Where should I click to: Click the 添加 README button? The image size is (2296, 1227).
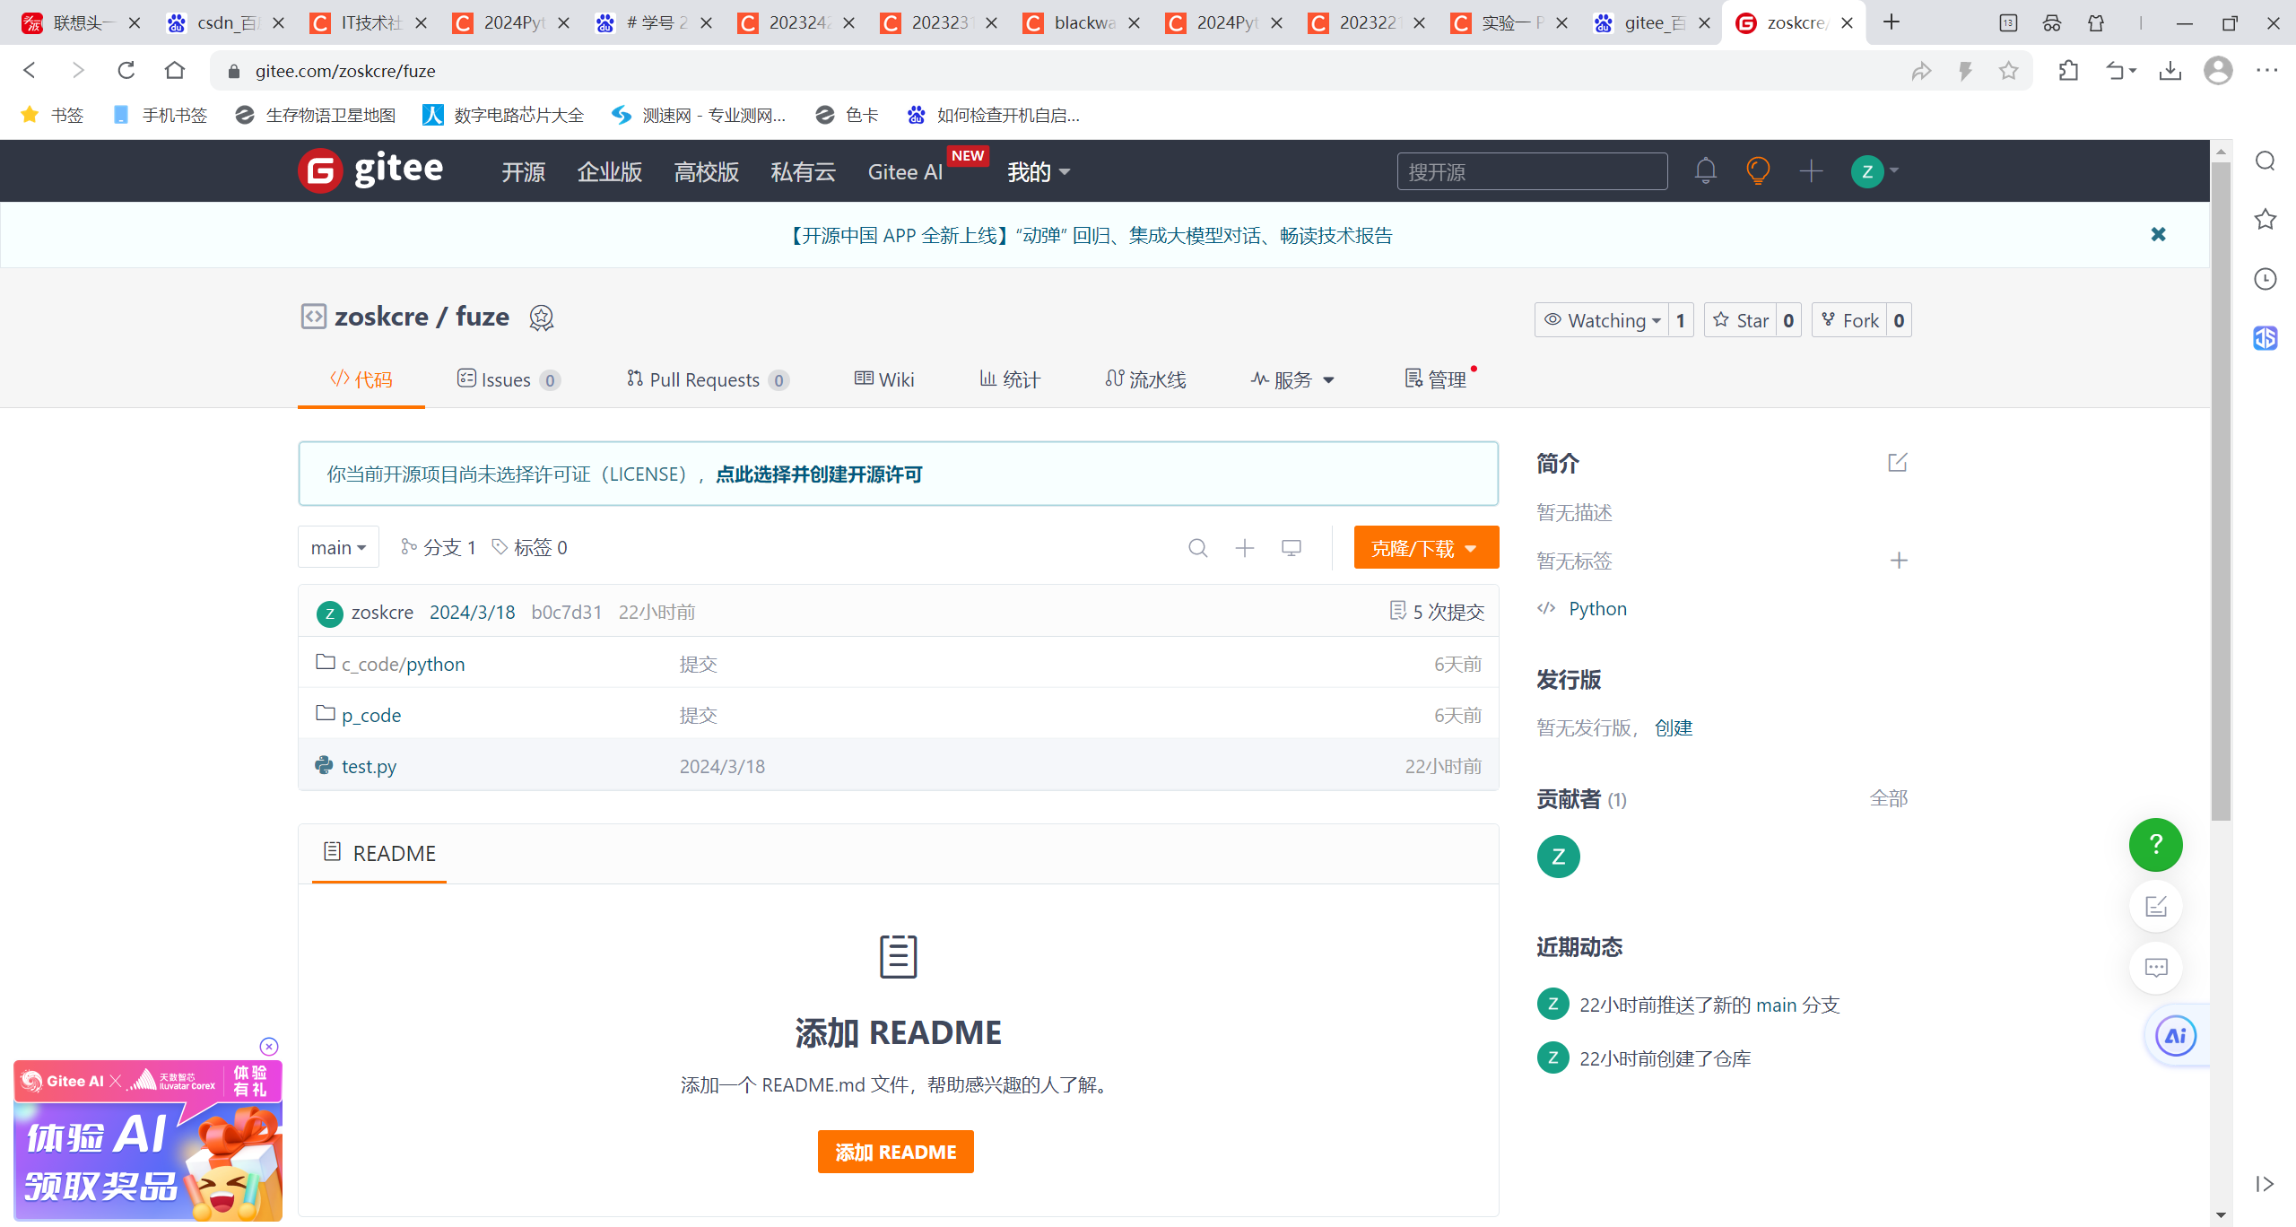pyautogui.click(x=895, y=1152)
